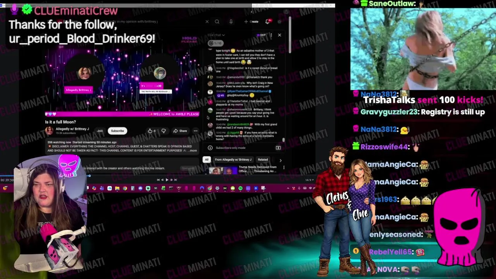Show more filter chips with right chevron
Viewport: 496px width, 279px height.
(x=281, y=160)
